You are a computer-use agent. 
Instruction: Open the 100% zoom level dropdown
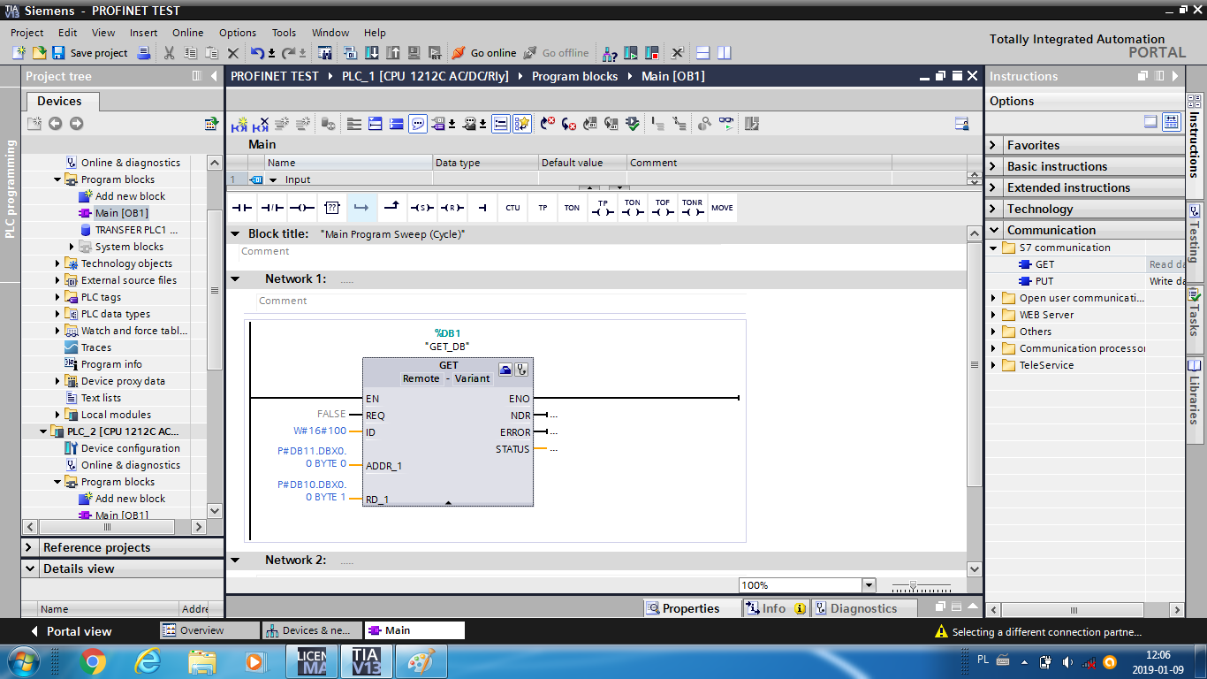pyautogui.click(x=869, y=585)
